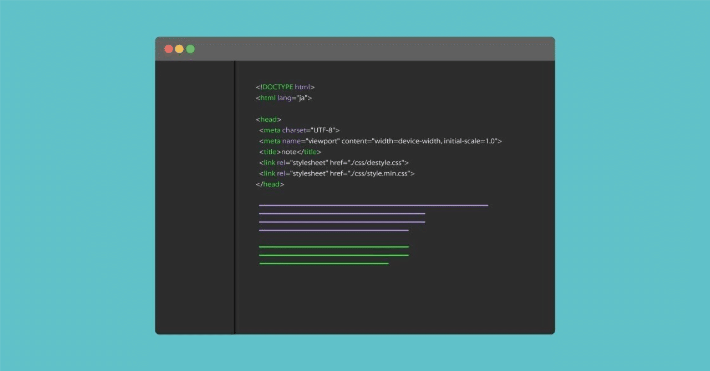The width and height of the screenshot is (710, 371).
Task: Open the destyle.css stylesheet link
Action: 334,162
